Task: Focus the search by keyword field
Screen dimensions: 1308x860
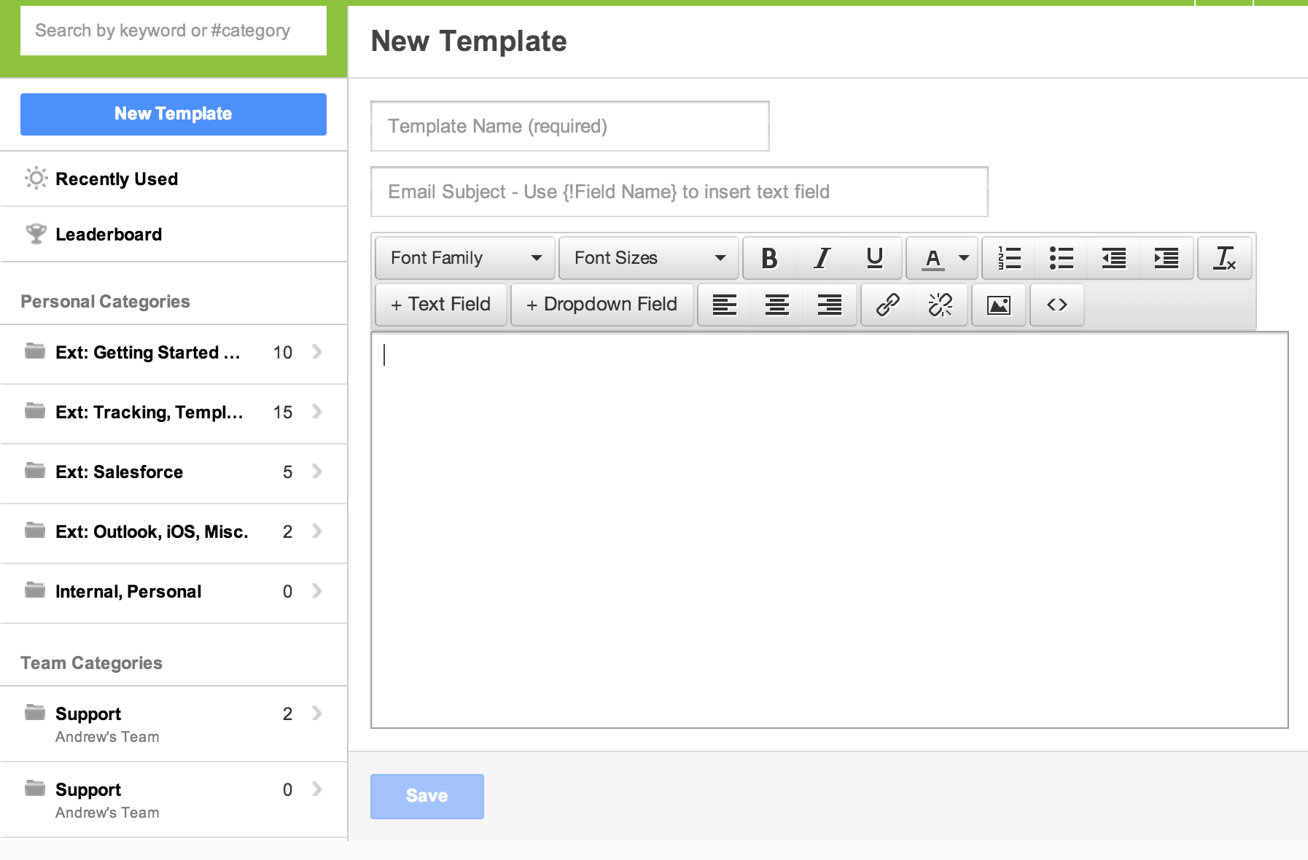Action: pyautogui.click(x=174, y=31)
